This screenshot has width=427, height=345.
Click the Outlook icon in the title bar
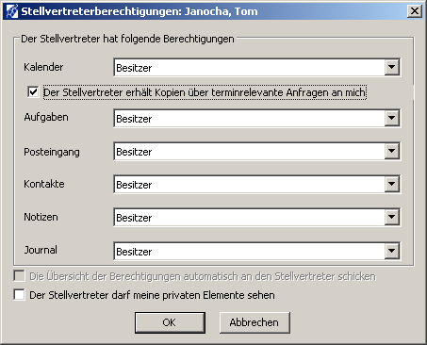[12, 11]
